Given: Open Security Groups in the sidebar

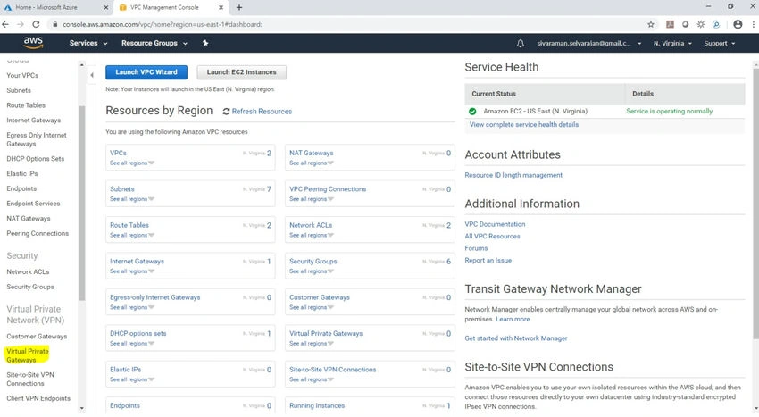Looking at the screenshot, I should point(30,287).
